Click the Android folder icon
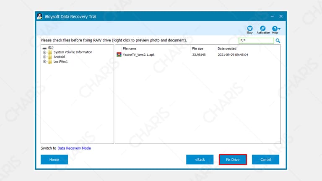322x181 pixels. tap(50, 57)
